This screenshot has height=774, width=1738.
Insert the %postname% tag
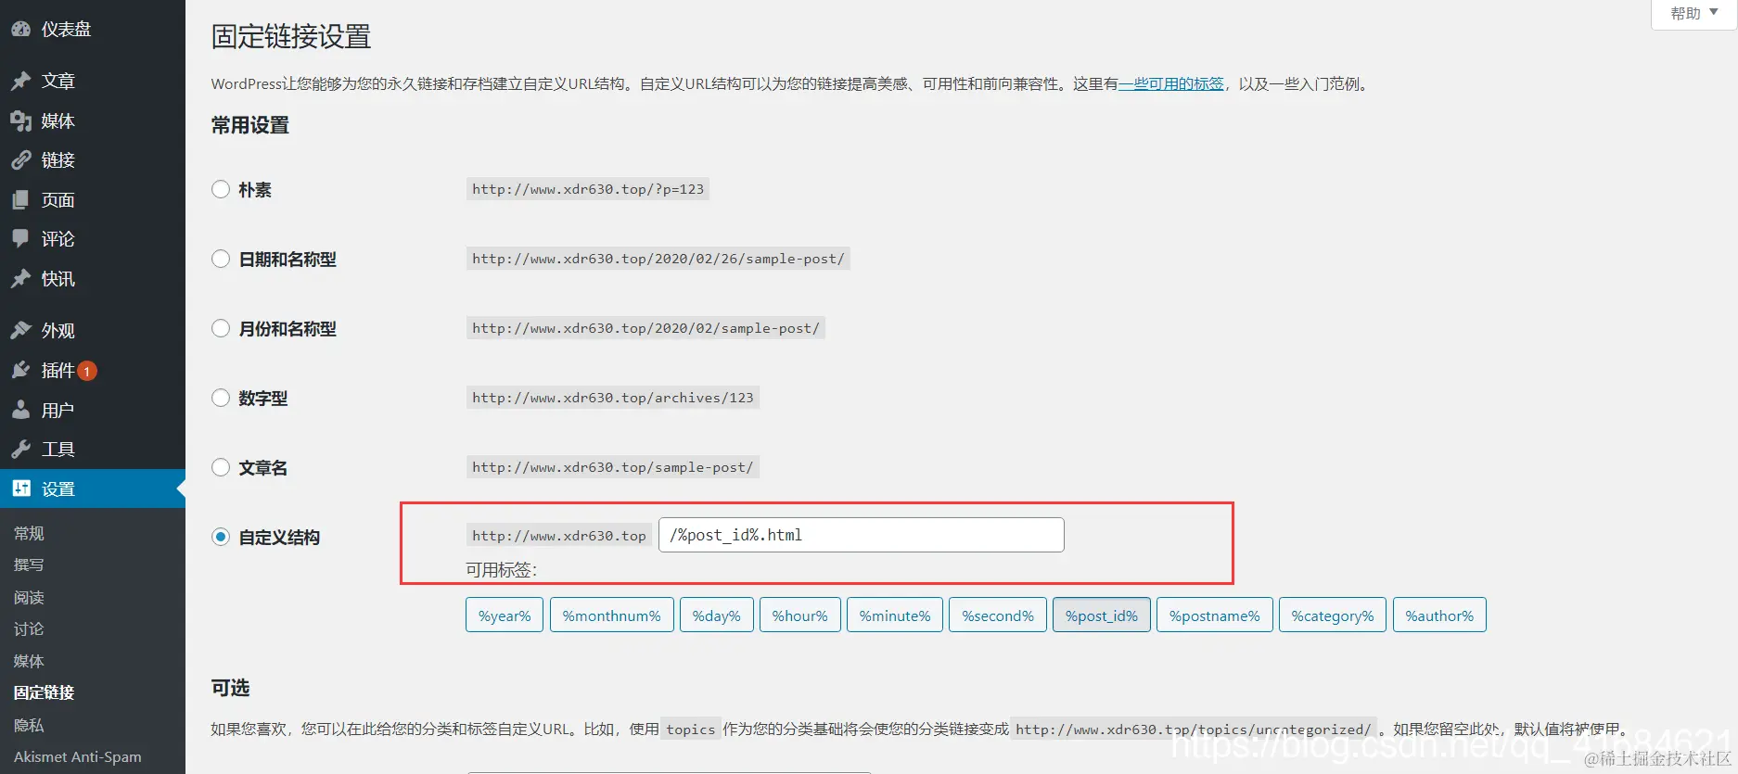1215,615
